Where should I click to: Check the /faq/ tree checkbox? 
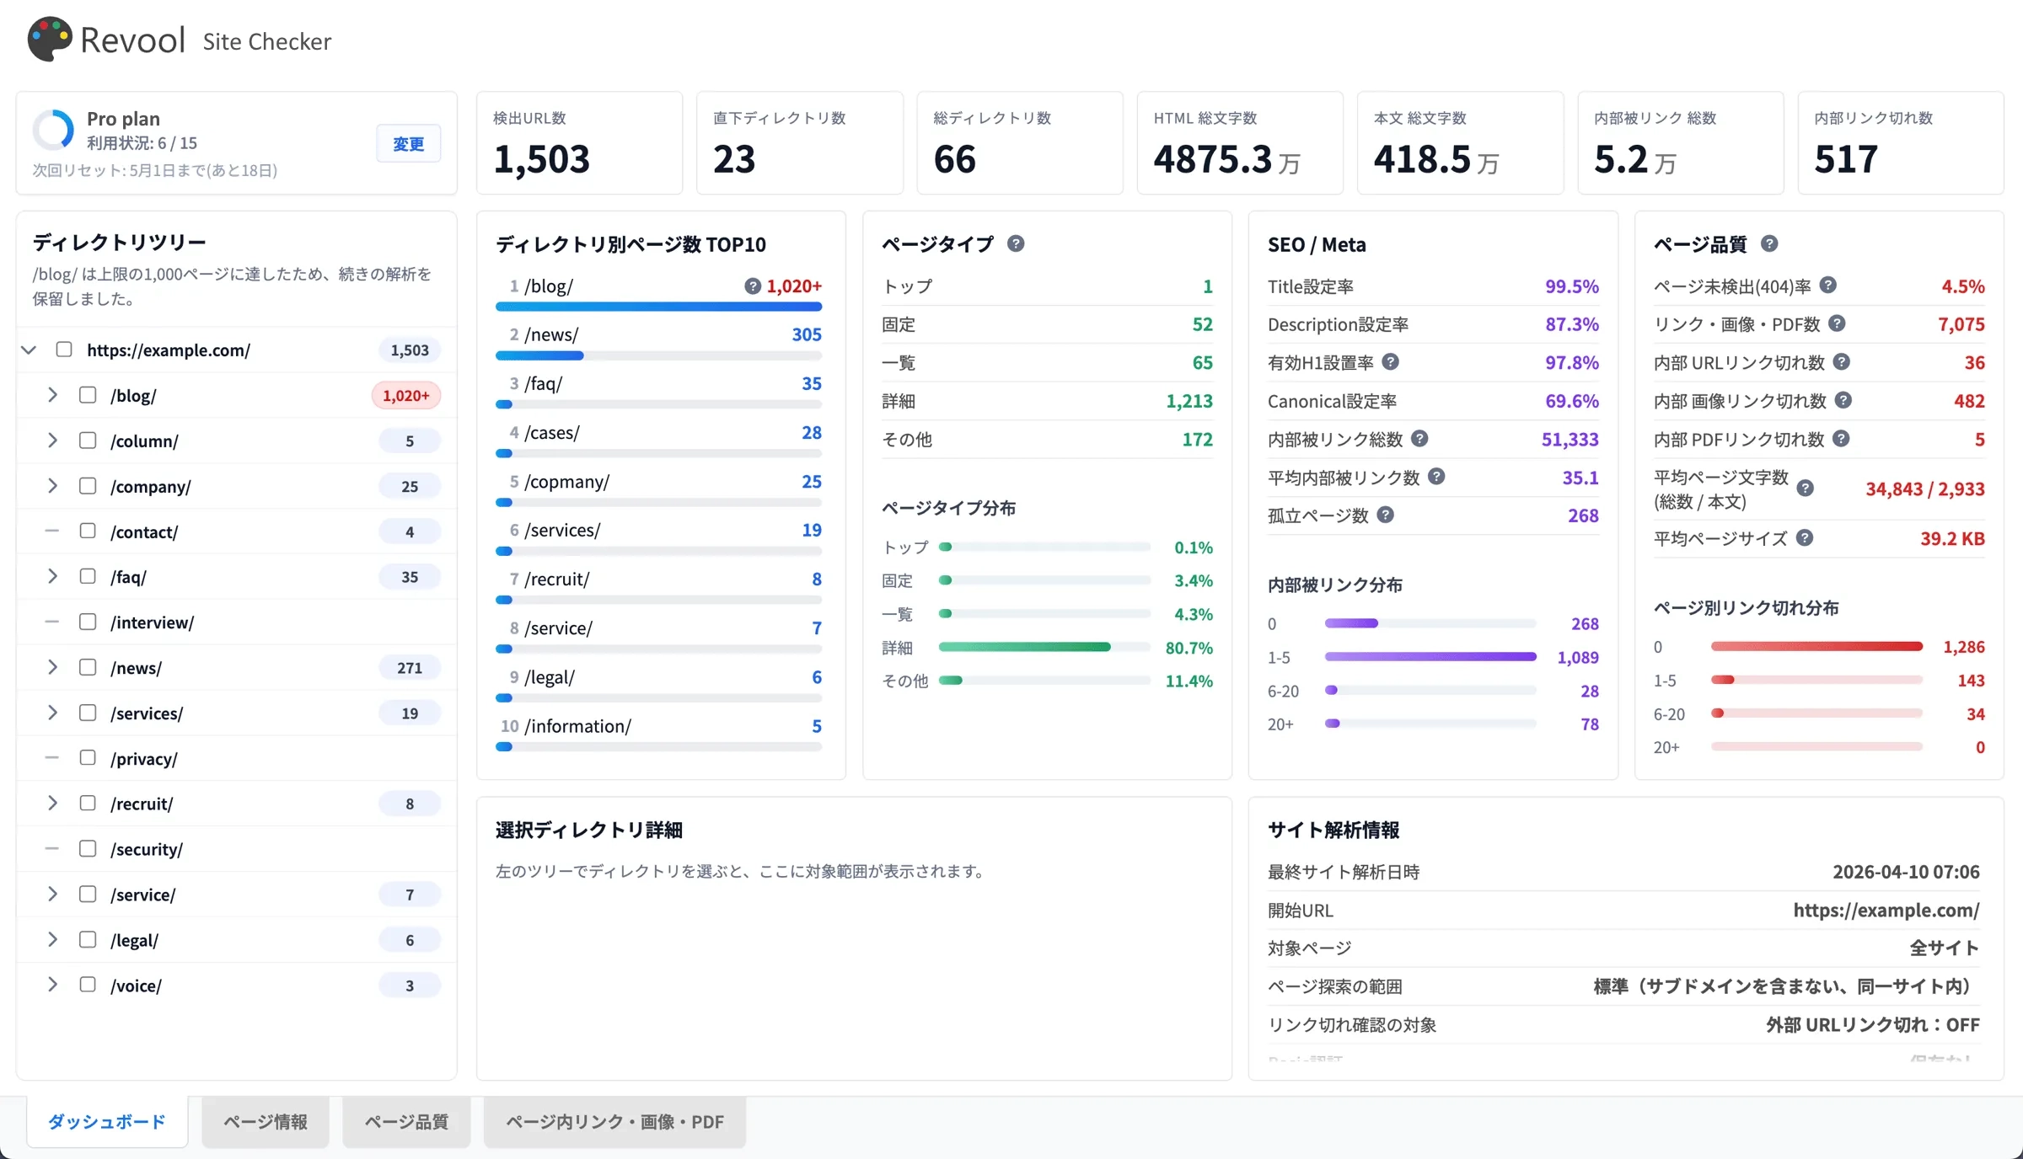(x=88, y=576)
